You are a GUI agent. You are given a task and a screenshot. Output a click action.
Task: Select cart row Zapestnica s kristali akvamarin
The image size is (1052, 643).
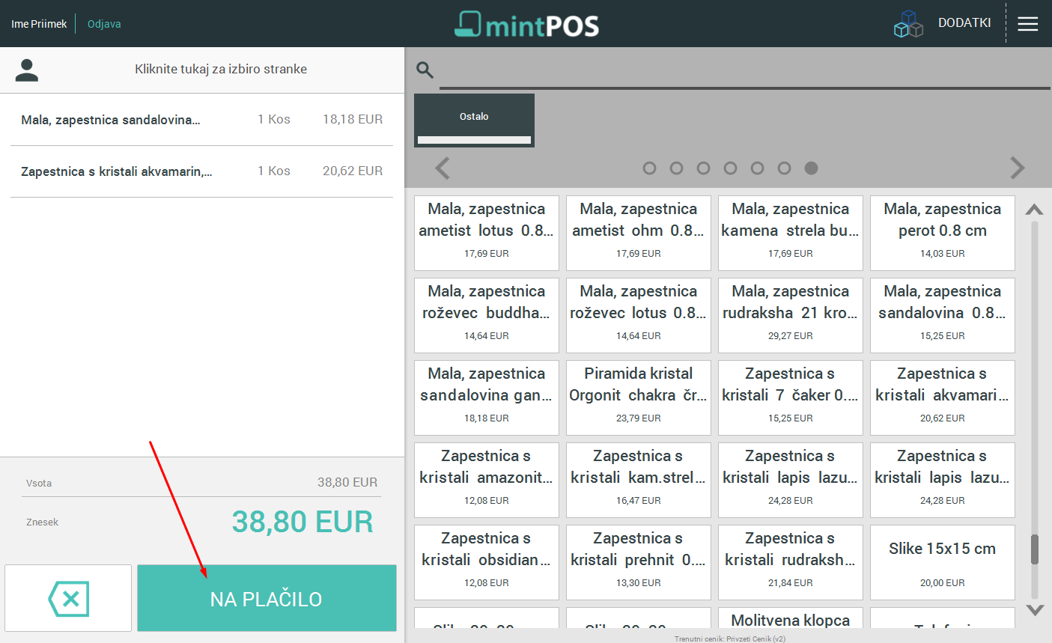coord(201,171)
